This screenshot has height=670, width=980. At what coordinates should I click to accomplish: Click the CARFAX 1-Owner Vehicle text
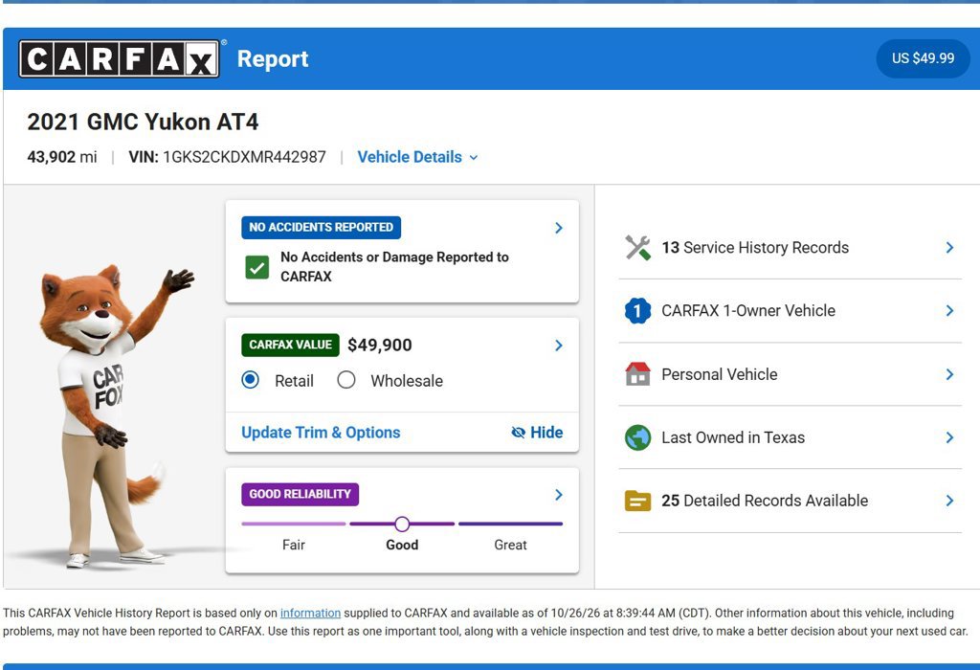(x=748, y=311)
